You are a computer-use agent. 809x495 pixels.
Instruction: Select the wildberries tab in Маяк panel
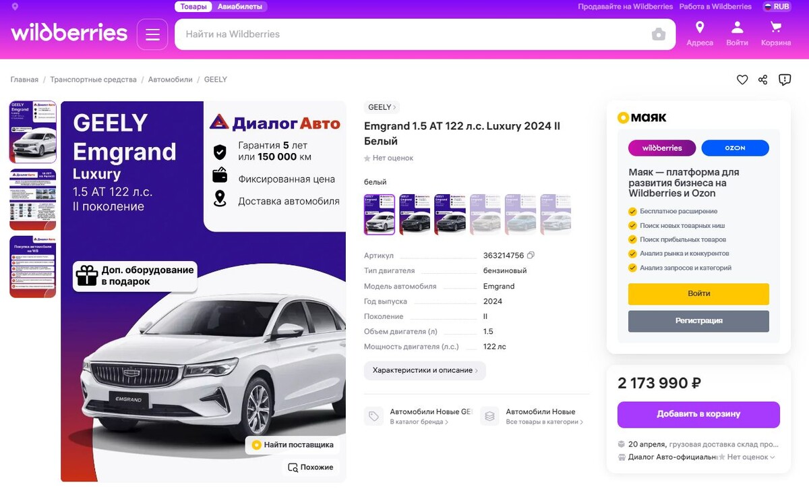(x=662, y=148)
